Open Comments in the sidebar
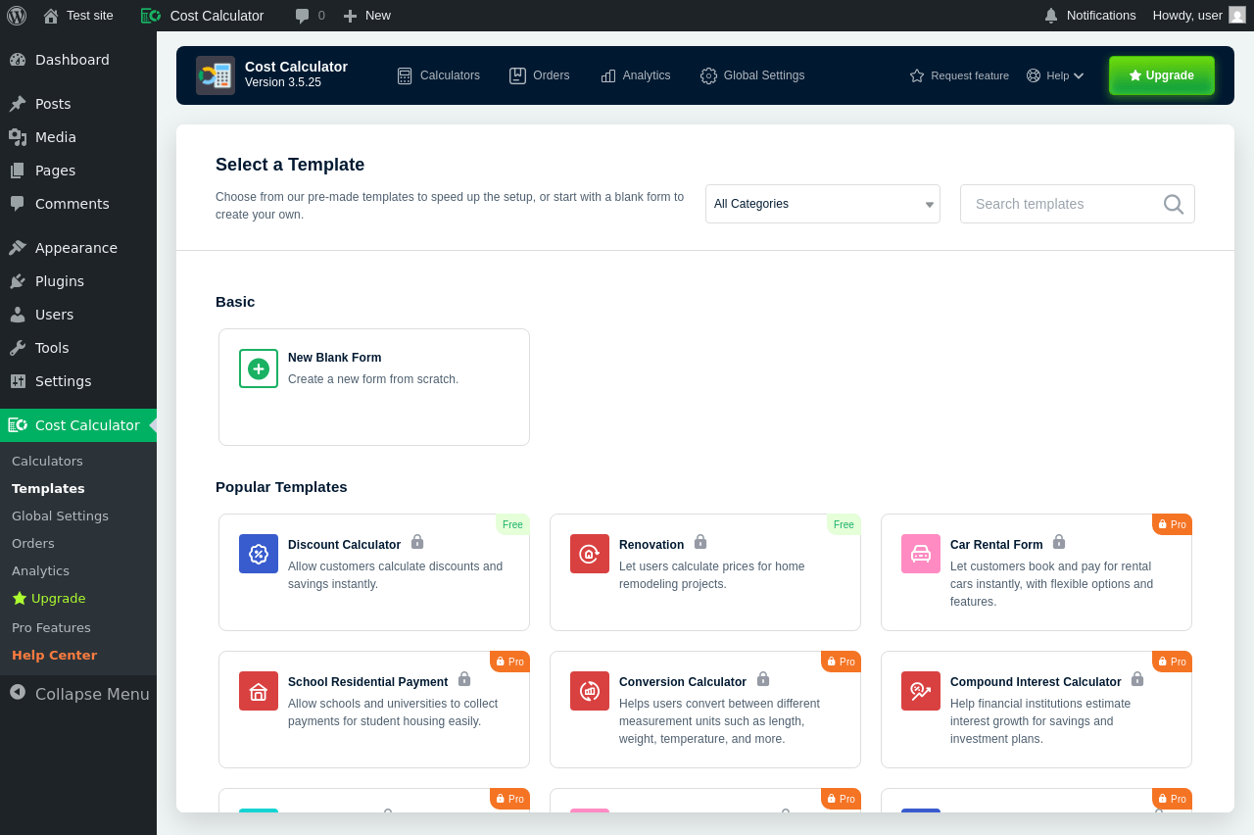 click(x=78, y=204)
